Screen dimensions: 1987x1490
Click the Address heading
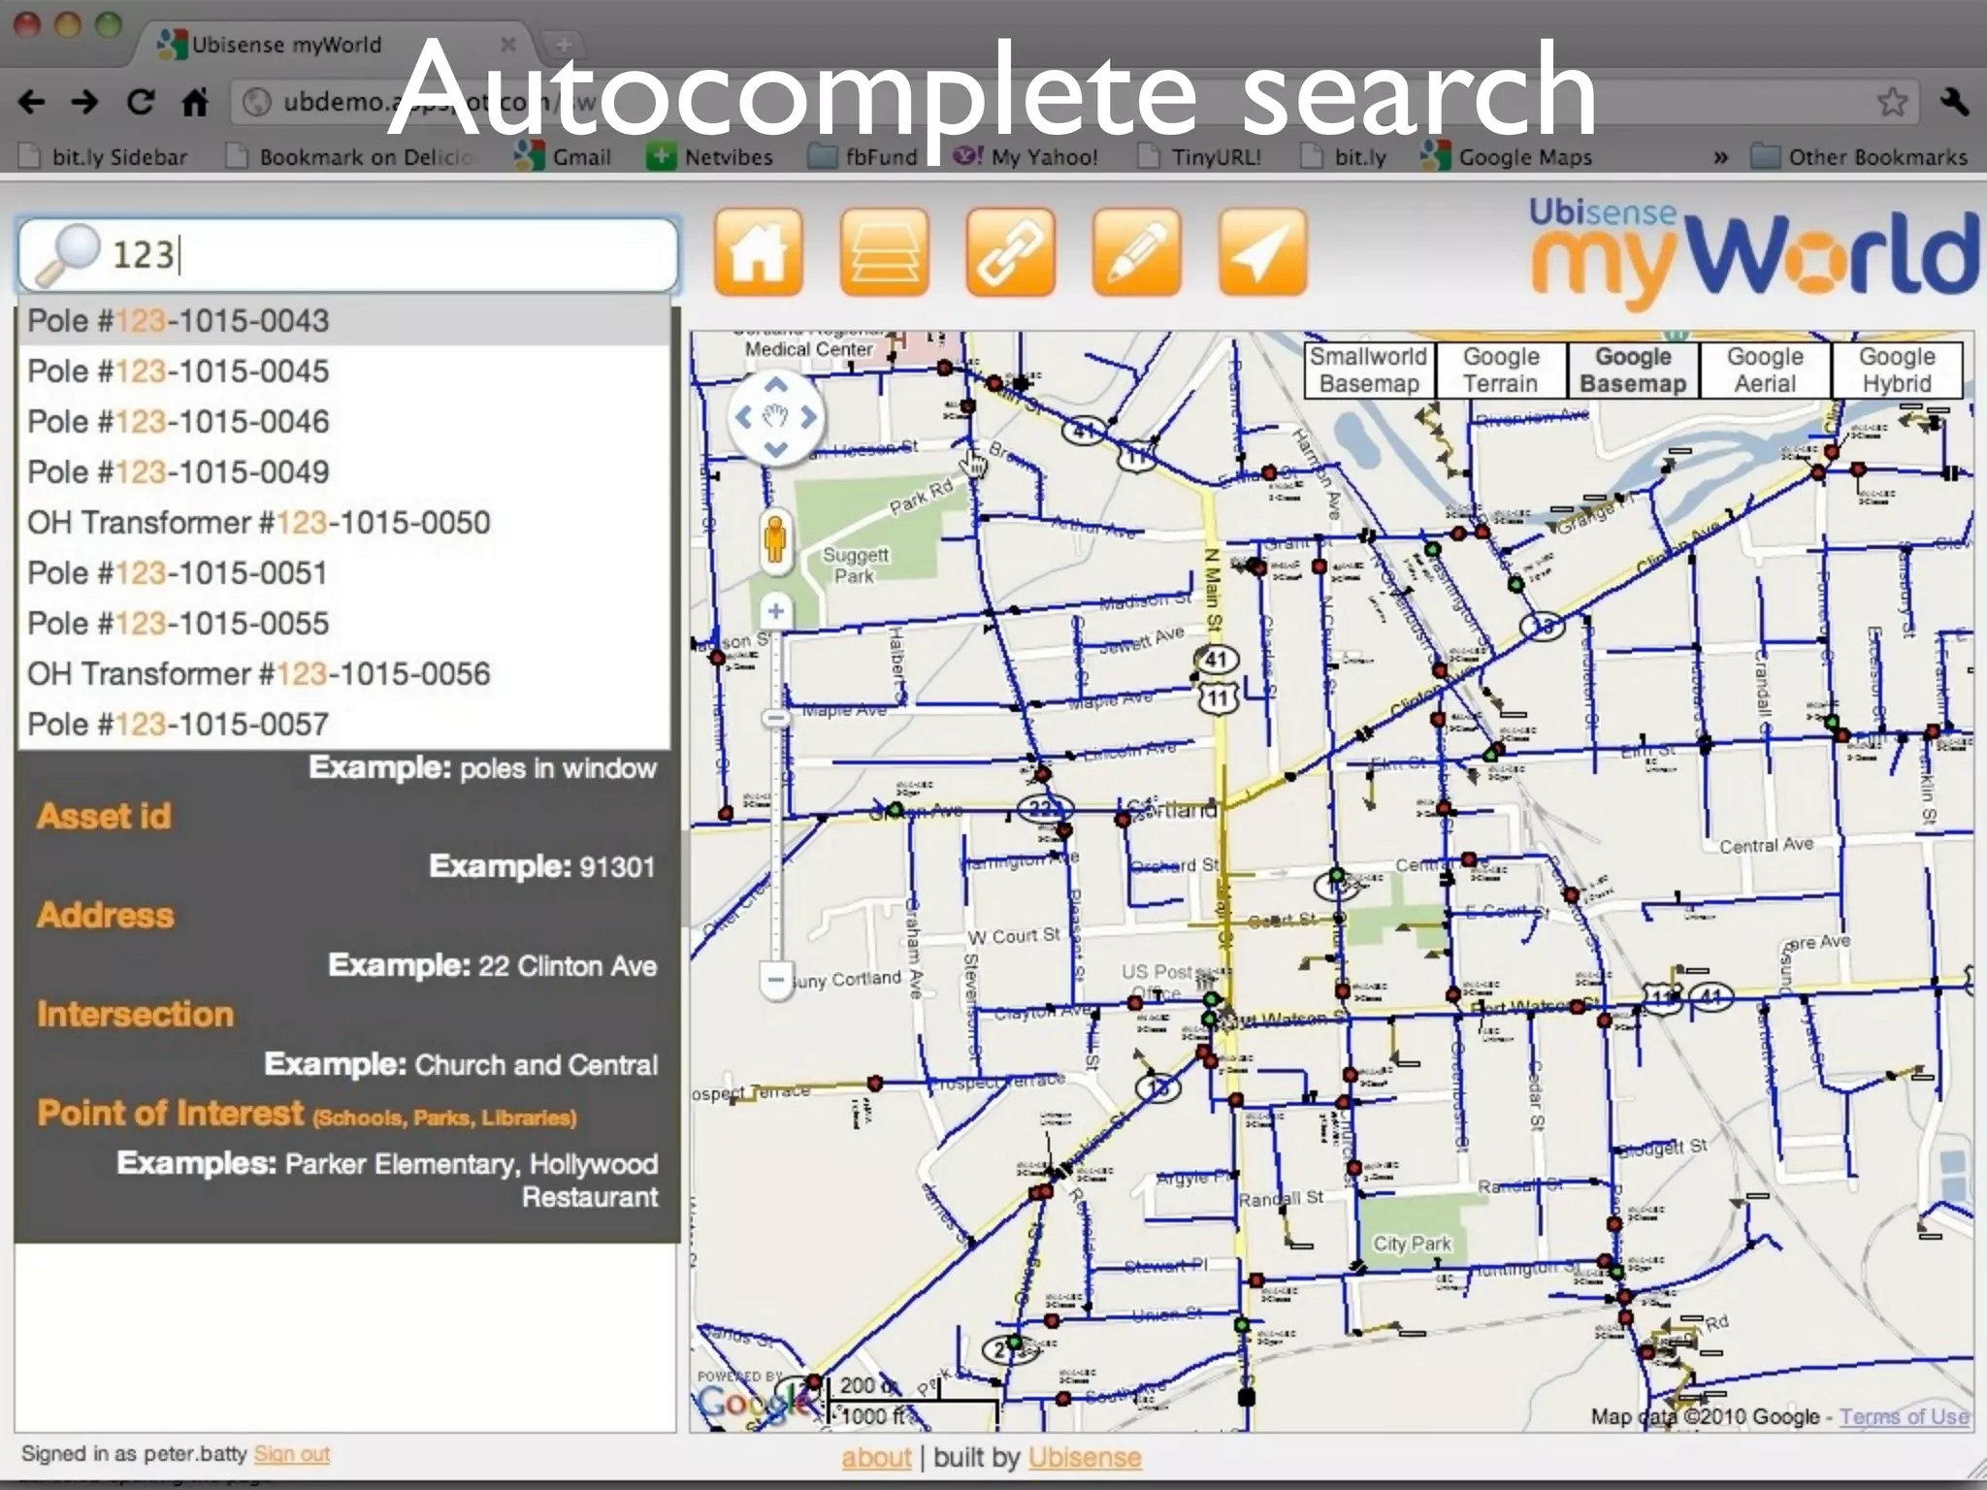tap(106, 916)
